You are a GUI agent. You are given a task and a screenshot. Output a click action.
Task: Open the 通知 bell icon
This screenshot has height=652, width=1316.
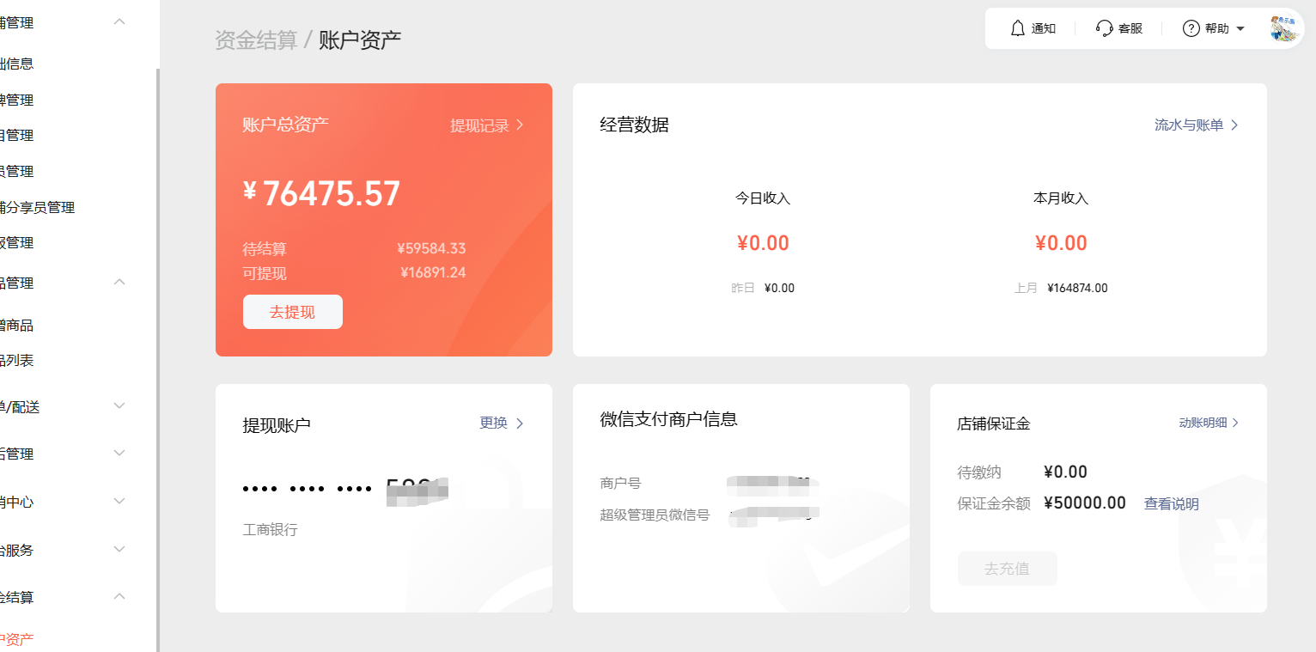pyautogui.click(x=1018, y=28)
